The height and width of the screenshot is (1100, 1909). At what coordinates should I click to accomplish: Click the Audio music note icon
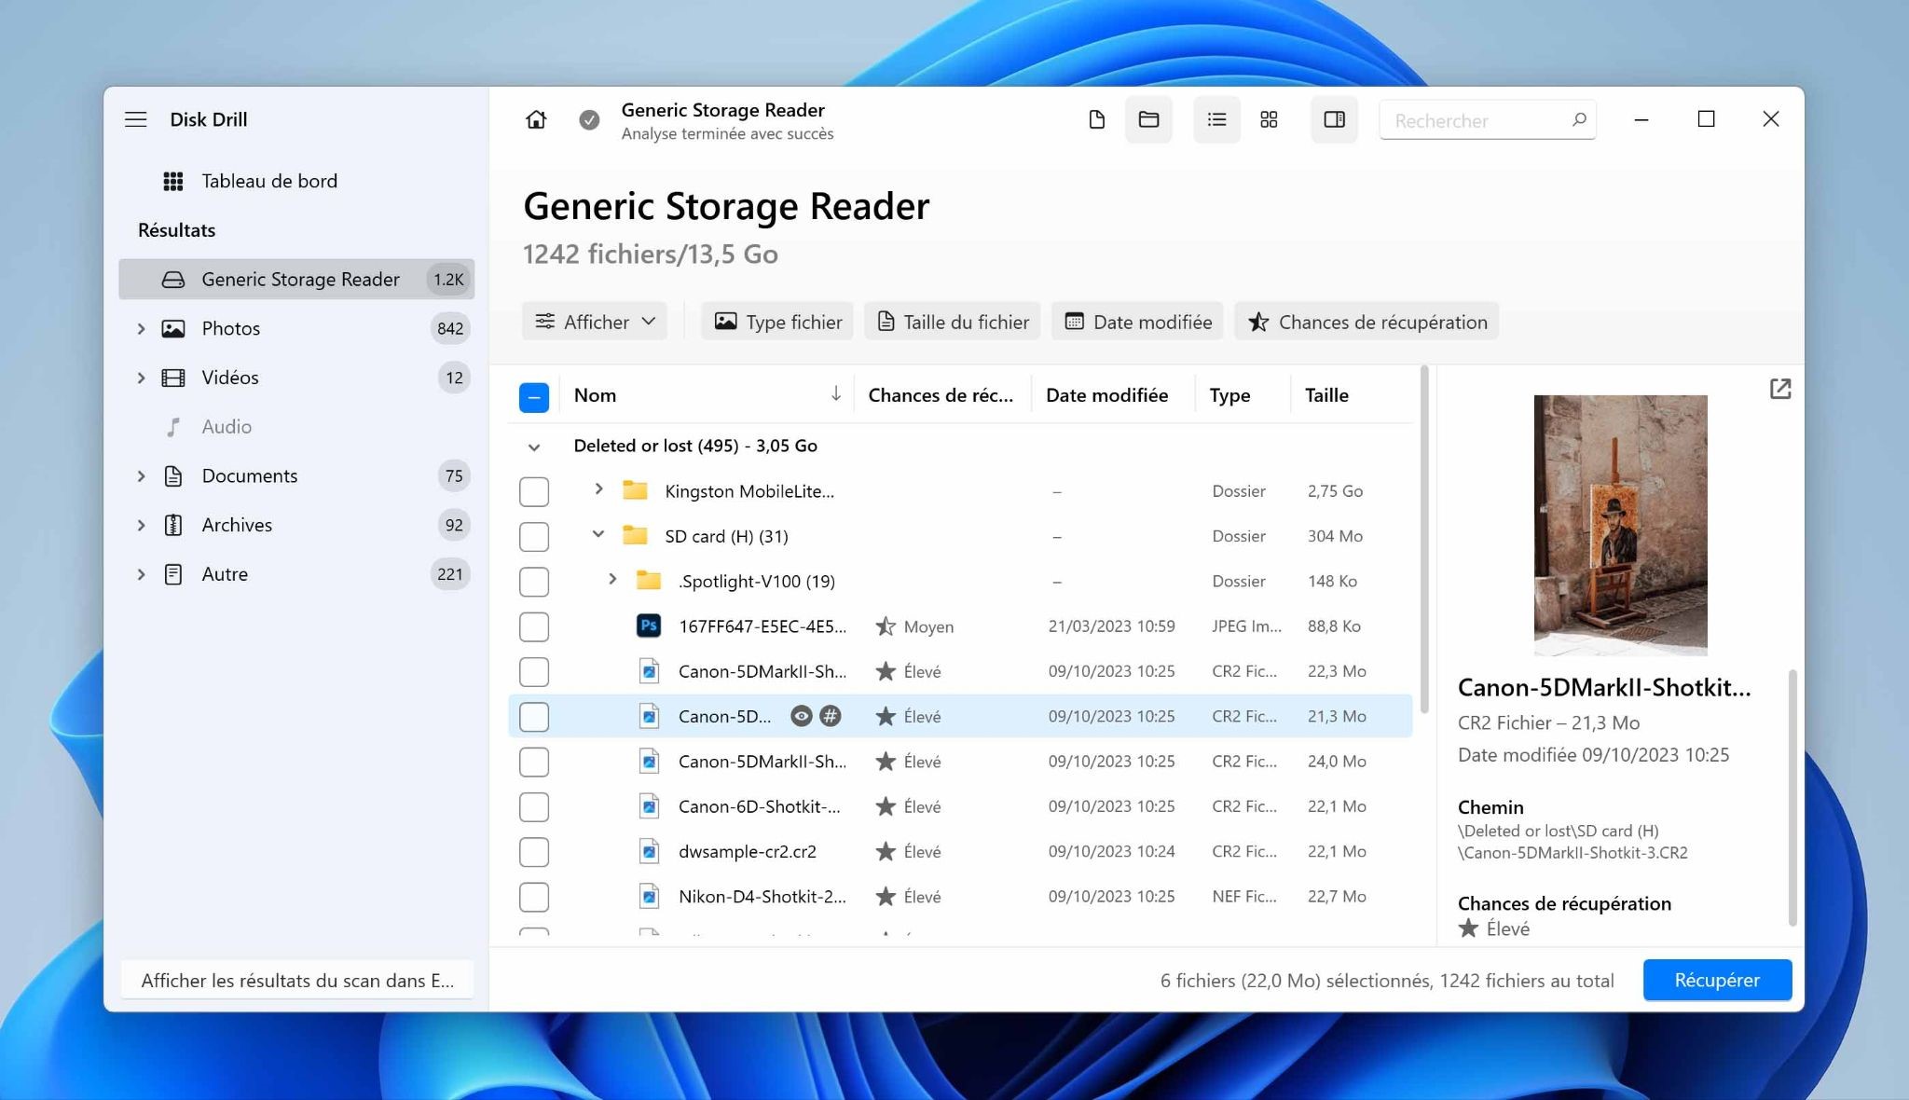click(x=173, y=427)
